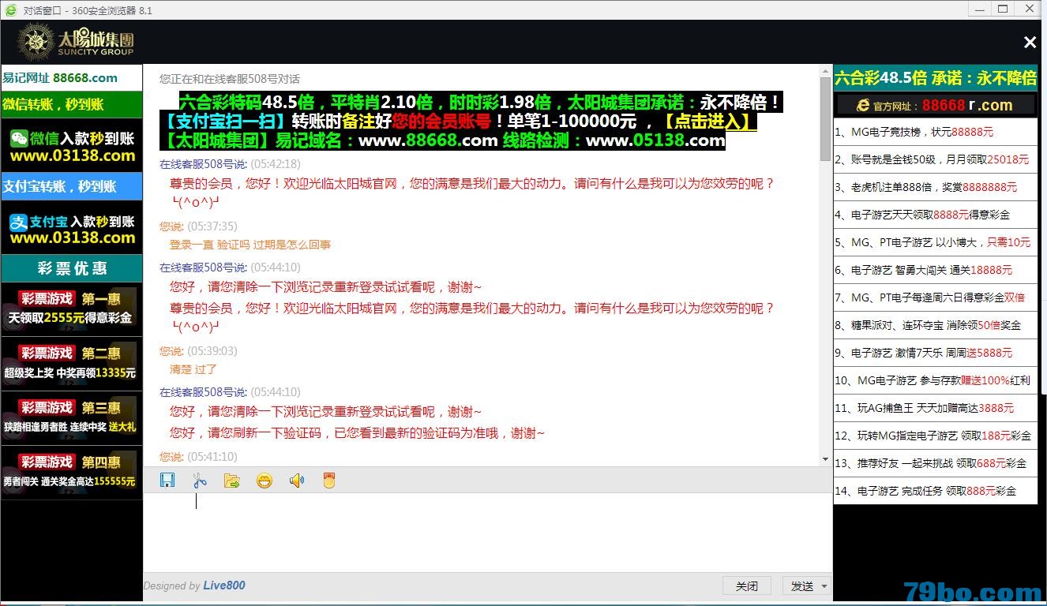Open the dropdown arrow beside 发送
This screenshot has height=606, width=1047.
[x=825, y=585]
